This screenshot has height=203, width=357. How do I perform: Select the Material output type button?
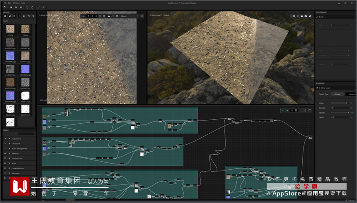coord(351,94)
